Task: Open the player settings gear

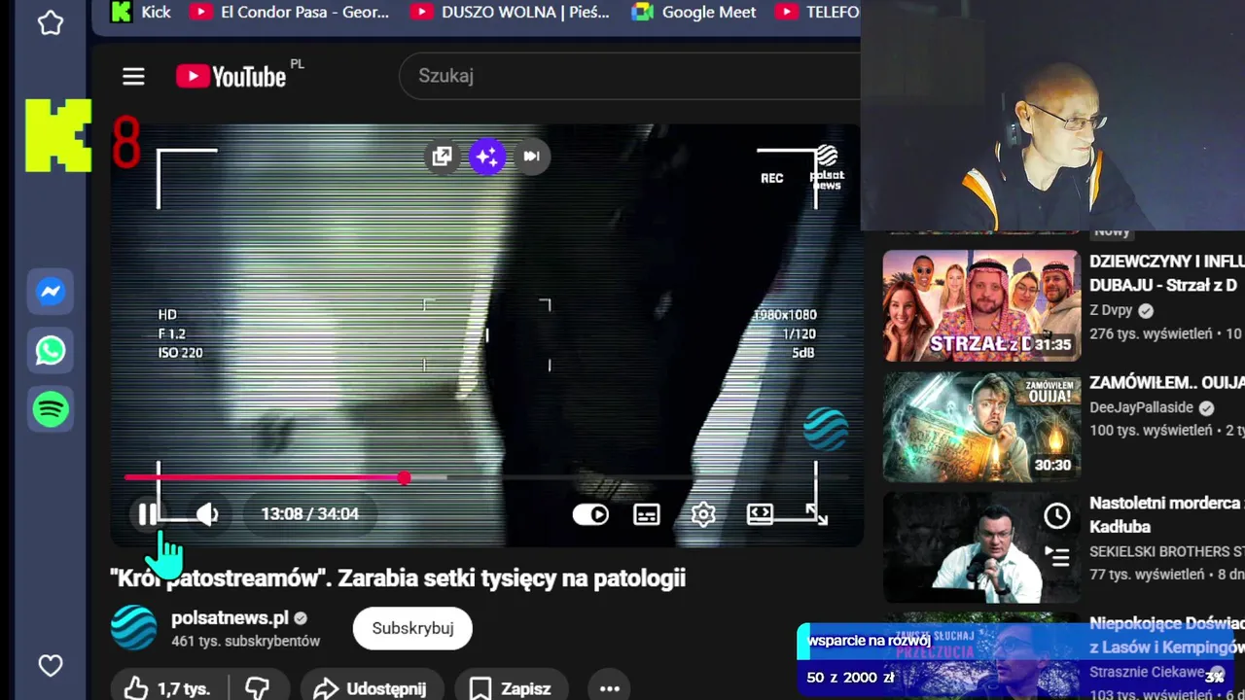Action: pyautogui.click(x=703, y=514)
